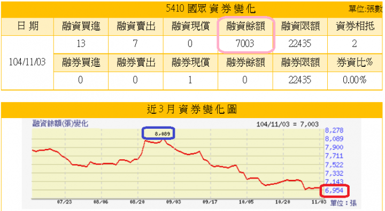Click the y-axis label '7,900'

coord(334,147)
